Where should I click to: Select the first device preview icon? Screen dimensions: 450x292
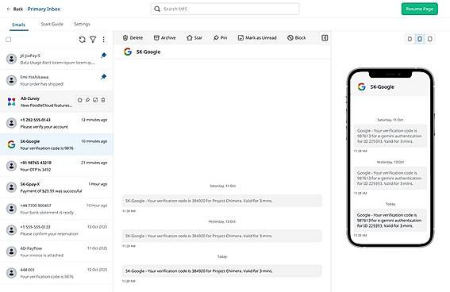(x=410, y=39)
